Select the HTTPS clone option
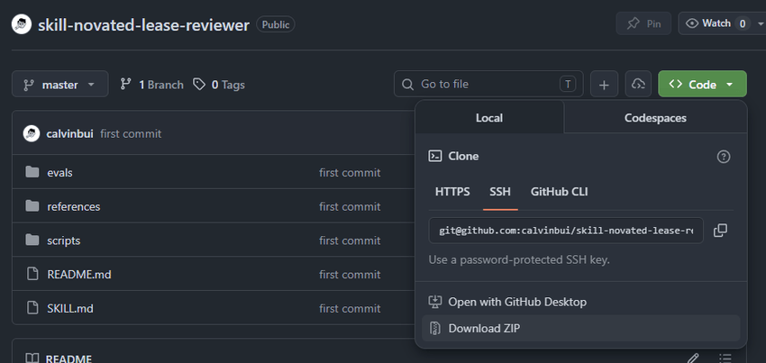Image resolution: width=766 pixels, height=363 pixels. click(452, 192)
